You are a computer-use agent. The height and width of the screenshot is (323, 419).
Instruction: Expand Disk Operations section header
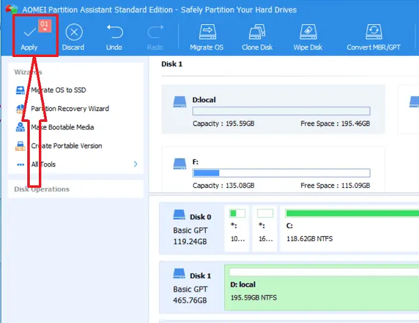tap(42, 189)
